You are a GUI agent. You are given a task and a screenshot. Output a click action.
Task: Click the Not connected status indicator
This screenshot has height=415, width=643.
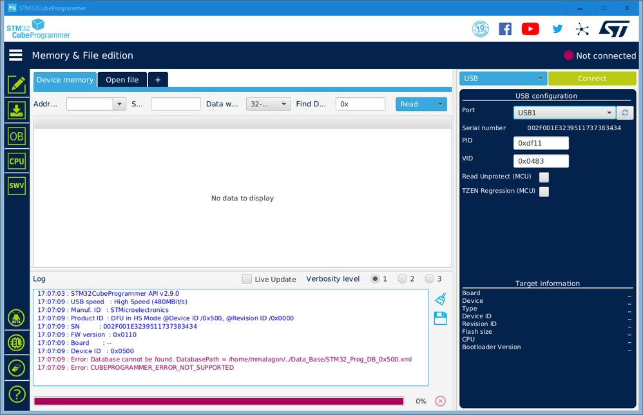600,55
